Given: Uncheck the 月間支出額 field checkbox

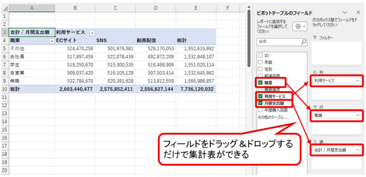Looking at the screenshot, I should [x=260, y=103].
